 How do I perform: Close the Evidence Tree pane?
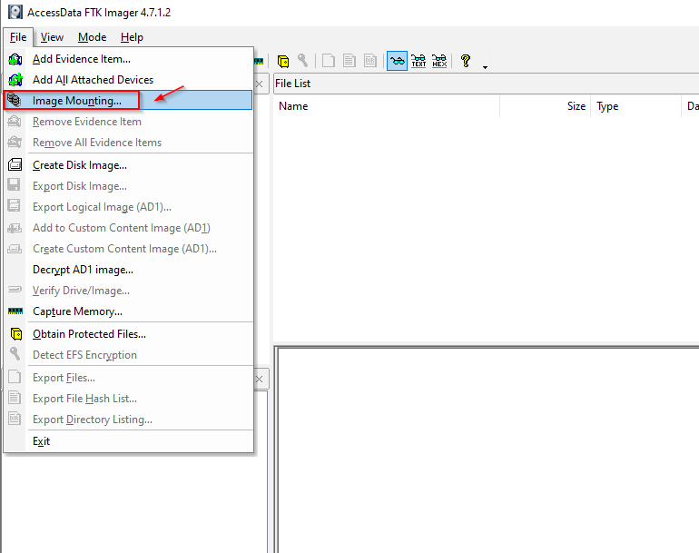(x=259, y=84)
